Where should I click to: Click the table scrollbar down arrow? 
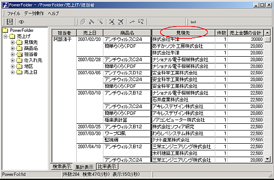point(268,159)
